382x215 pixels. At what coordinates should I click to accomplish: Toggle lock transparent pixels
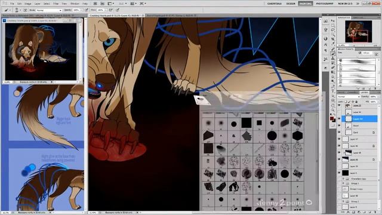click(x=346, y=102)
